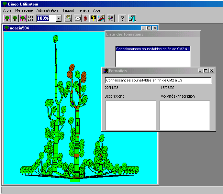The image size is (223, 194).
Task: Click the red person icon
Action: coord(85,18)
